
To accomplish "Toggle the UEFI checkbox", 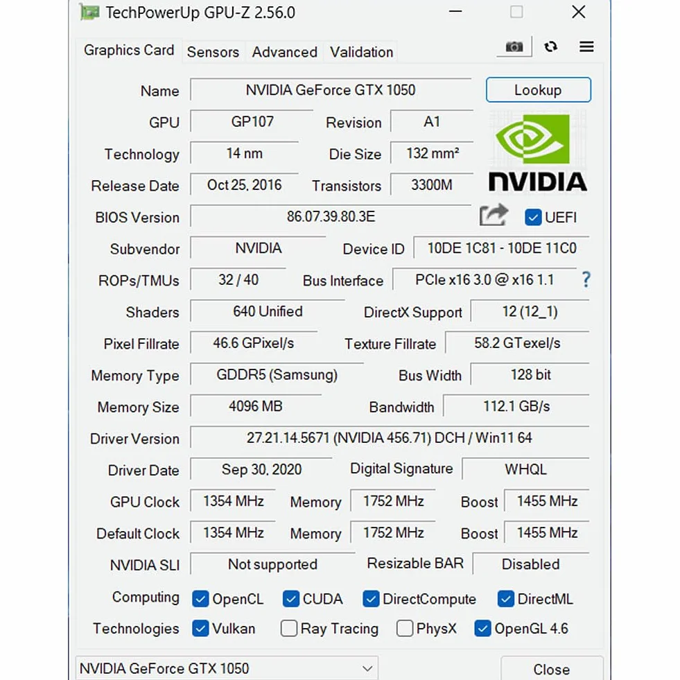I will pos(533,217).
